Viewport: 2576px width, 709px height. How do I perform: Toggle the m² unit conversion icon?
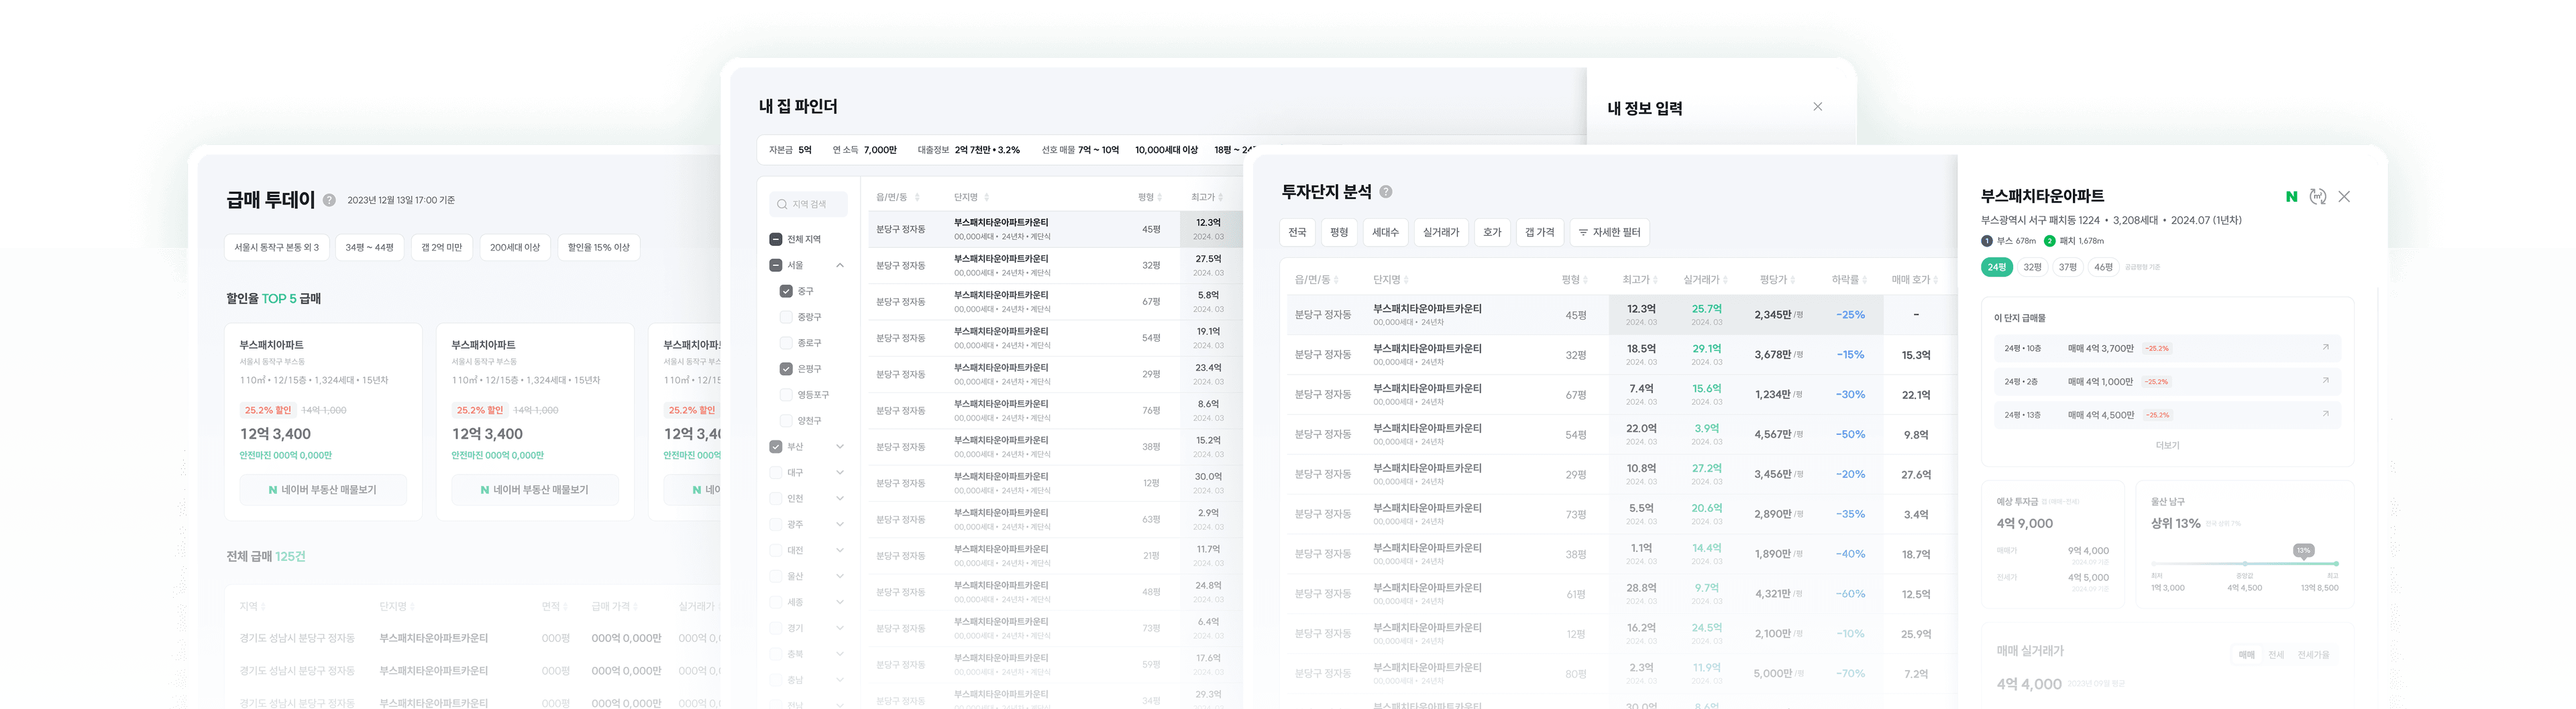click(2318, 197)
